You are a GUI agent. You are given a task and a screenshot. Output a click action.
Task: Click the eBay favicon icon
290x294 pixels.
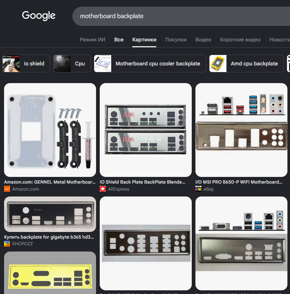click(198, 189)
